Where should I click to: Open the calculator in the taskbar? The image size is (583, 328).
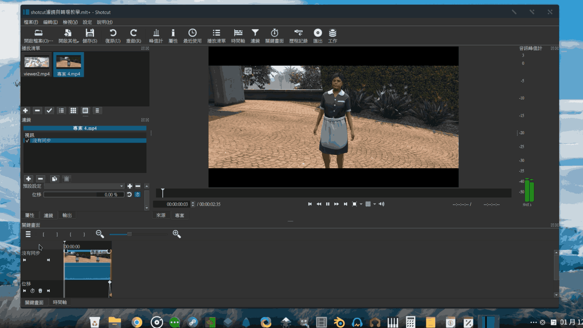pos(411,322)
